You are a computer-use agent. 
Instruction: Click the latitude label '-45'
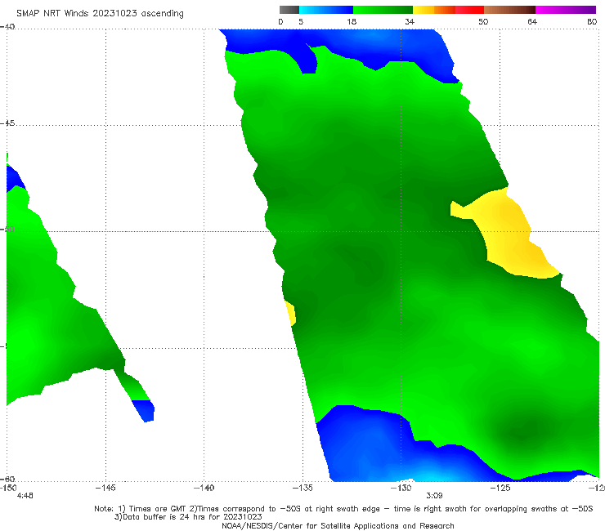point(7,123)
